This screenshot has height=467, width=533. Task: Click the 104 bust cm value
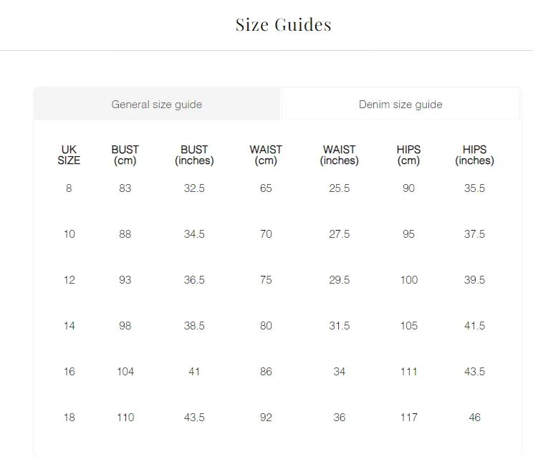click(125, 372)
